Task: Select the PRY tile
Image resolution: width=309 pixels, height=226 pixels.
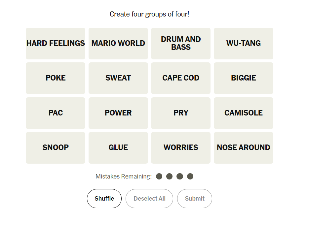Action: click(181, 113)
